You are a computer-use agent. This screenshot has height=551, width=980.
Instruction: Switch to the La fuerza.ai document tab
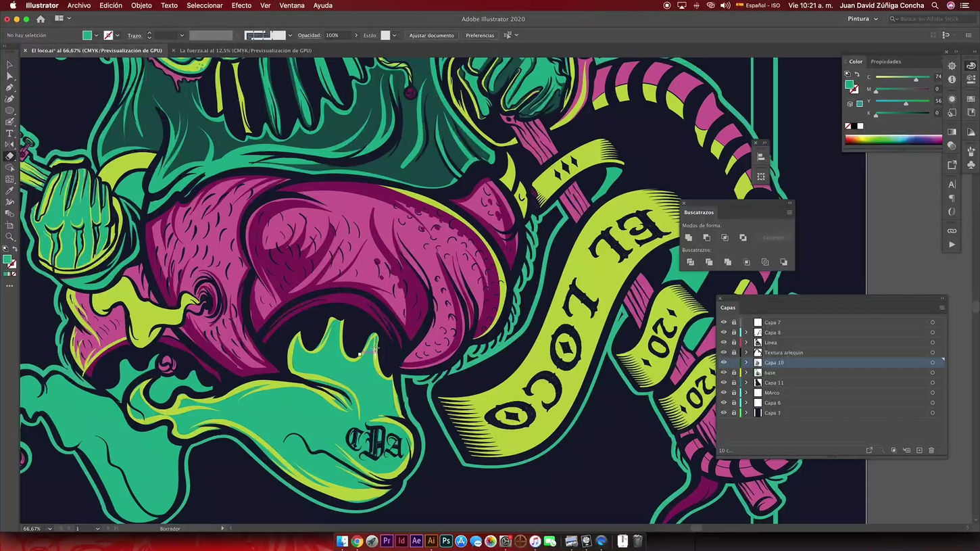tap(245, 51)
